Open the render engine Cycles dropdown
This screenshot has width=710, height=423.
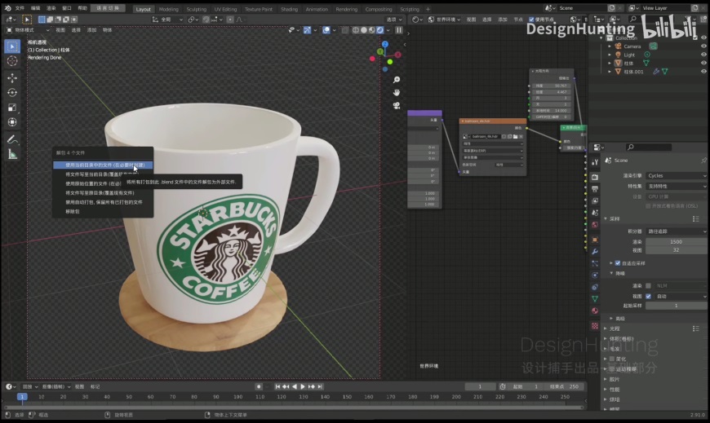click(x=676, y=175)
